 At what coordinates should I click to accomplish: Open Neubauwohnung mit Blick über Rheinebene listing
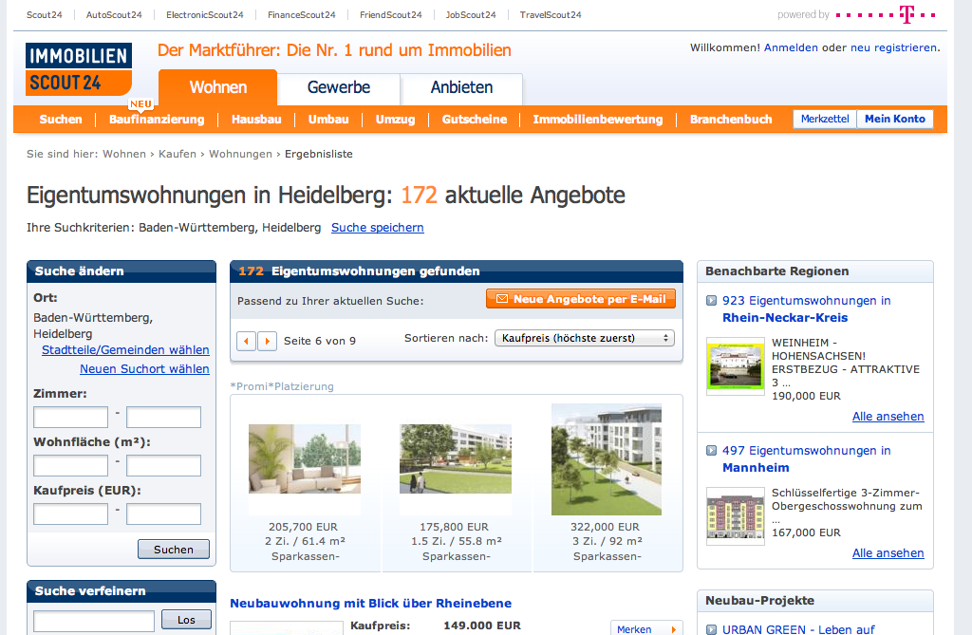click(371, 604)
